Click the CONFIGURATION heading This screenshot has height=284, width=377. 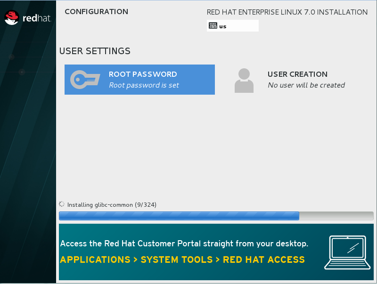96,12
